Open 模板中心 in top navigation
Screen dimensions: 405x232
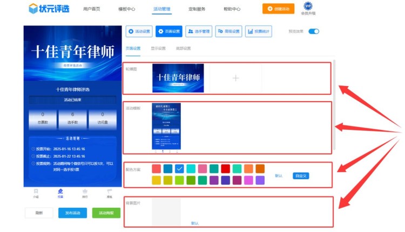(126, 9)
